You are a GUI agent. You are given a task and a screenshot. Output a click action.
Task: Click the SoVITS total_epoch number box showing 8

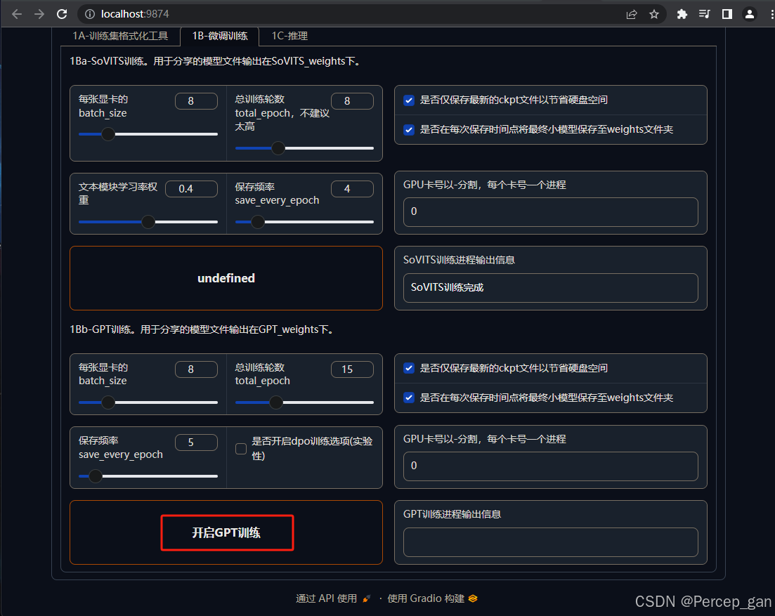point(352,101)
